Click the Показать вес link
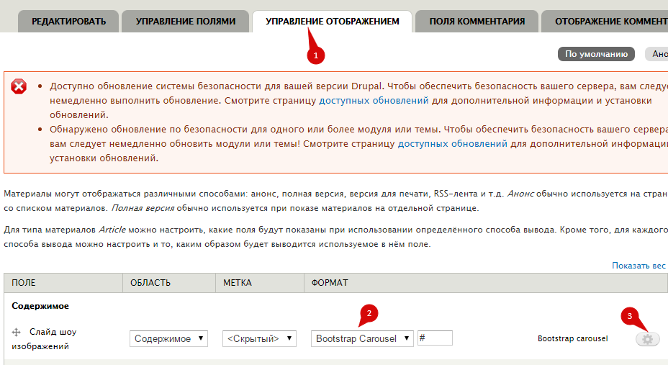This screenshot has height=365, width=668. [x=638, y=266]
